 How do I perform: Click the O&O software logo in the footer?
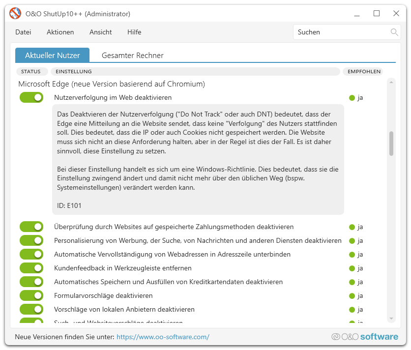point(365,337)
